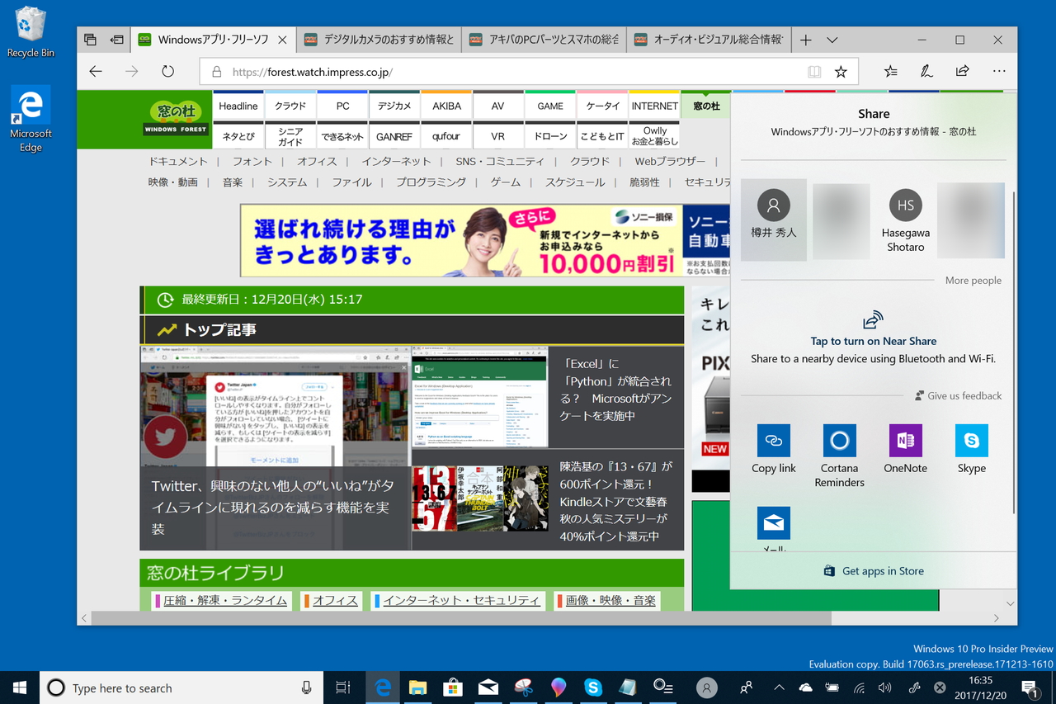Open the Settings and more menu
This screenshot has height=704, width=1056.
999,72
